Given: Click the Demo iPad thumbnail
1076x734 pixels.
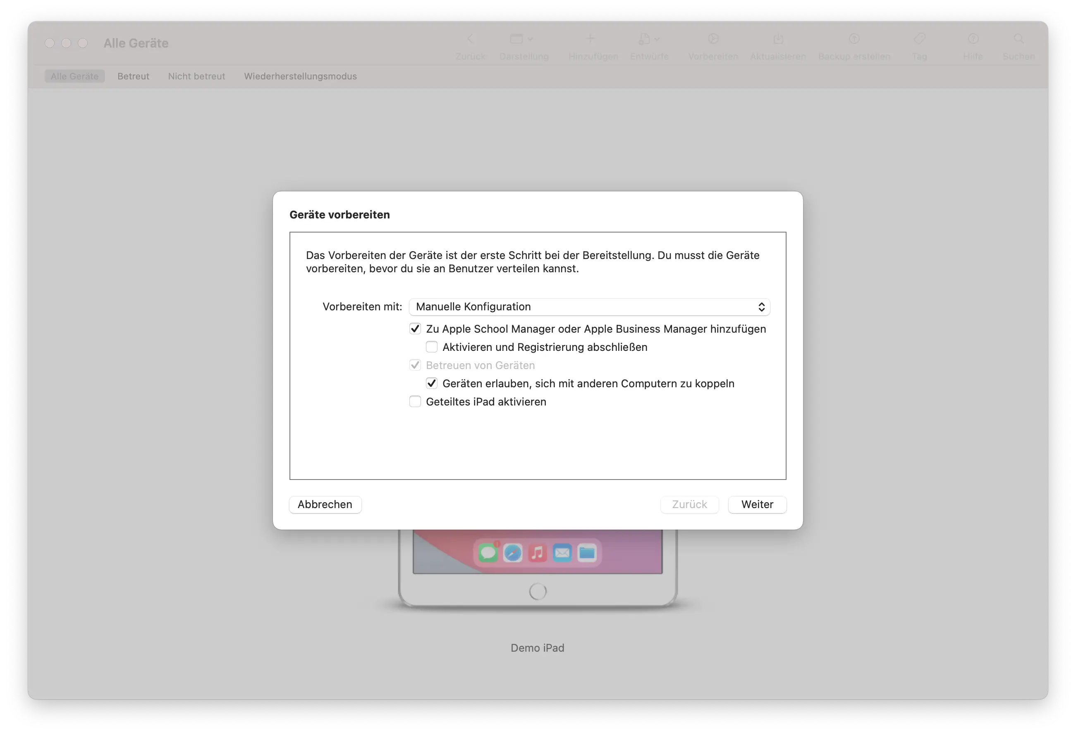Looking at the screenshot, I should [x=537, y=570].
